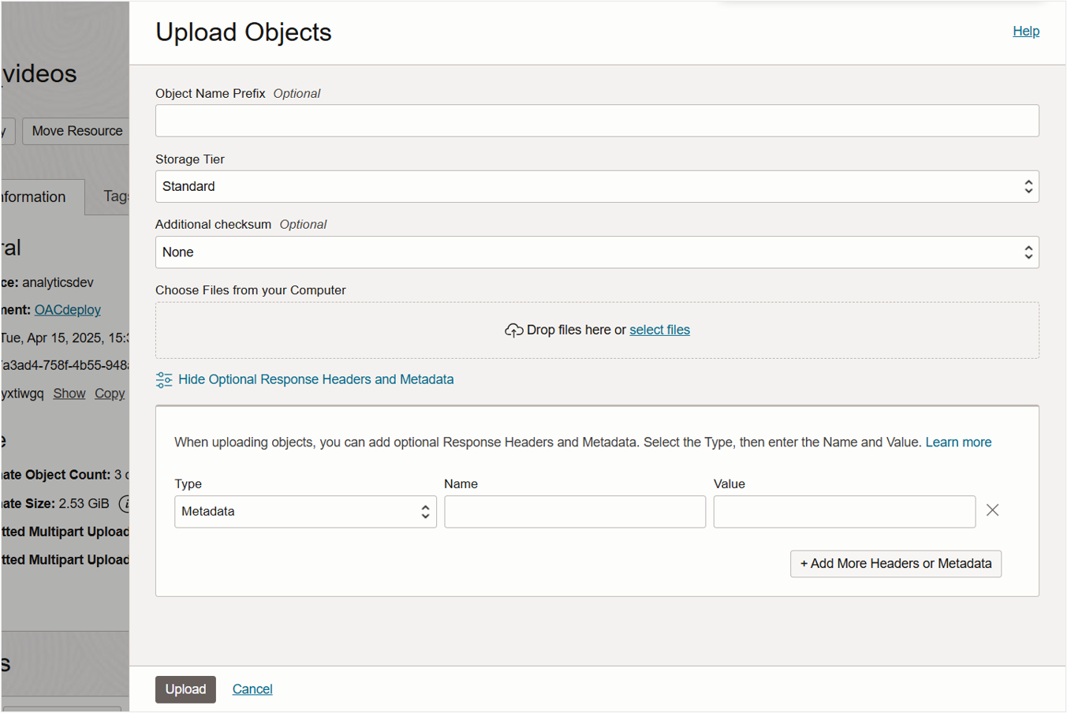Cancel the upload dialog
This screenshot has height=713, width=1067.
(252, 689)
